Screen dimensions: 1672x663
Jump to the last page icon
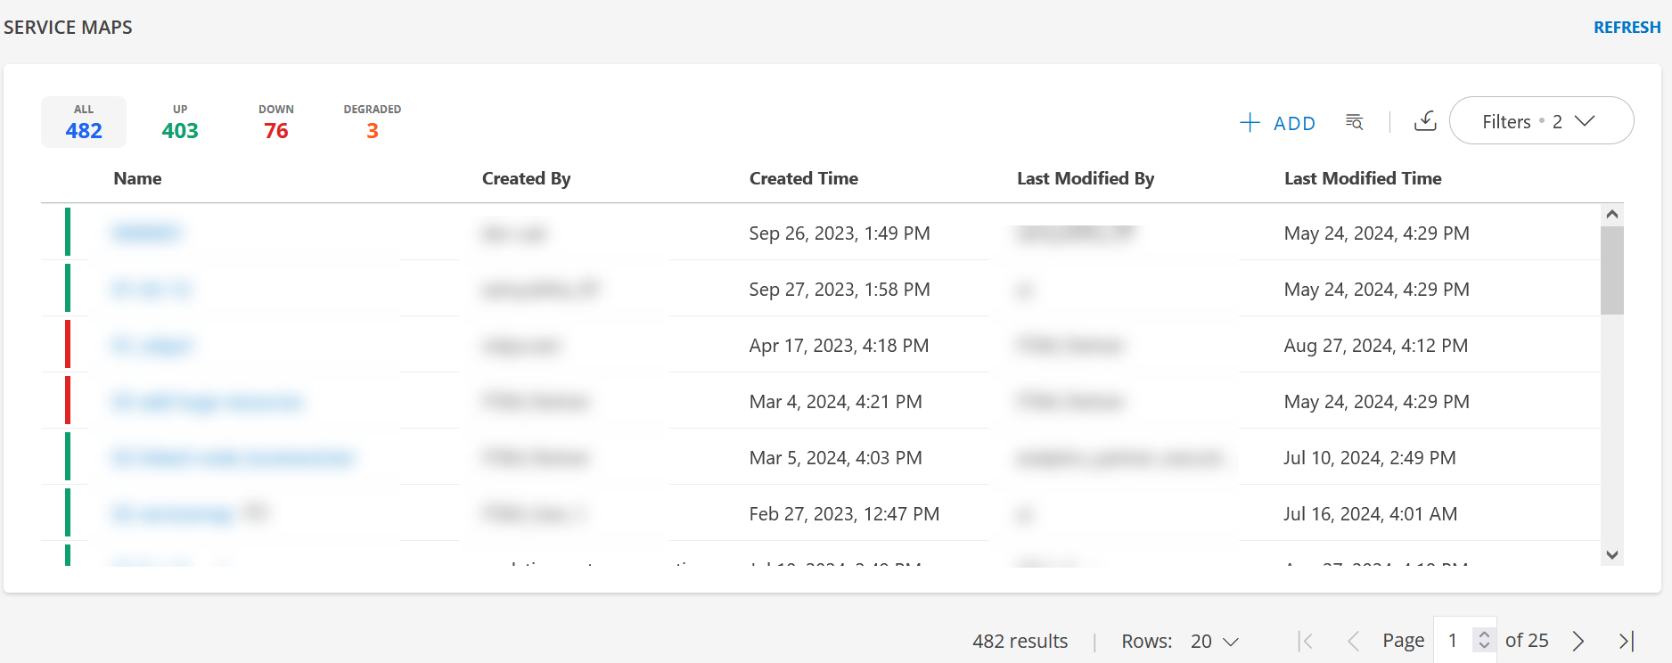1624,640
